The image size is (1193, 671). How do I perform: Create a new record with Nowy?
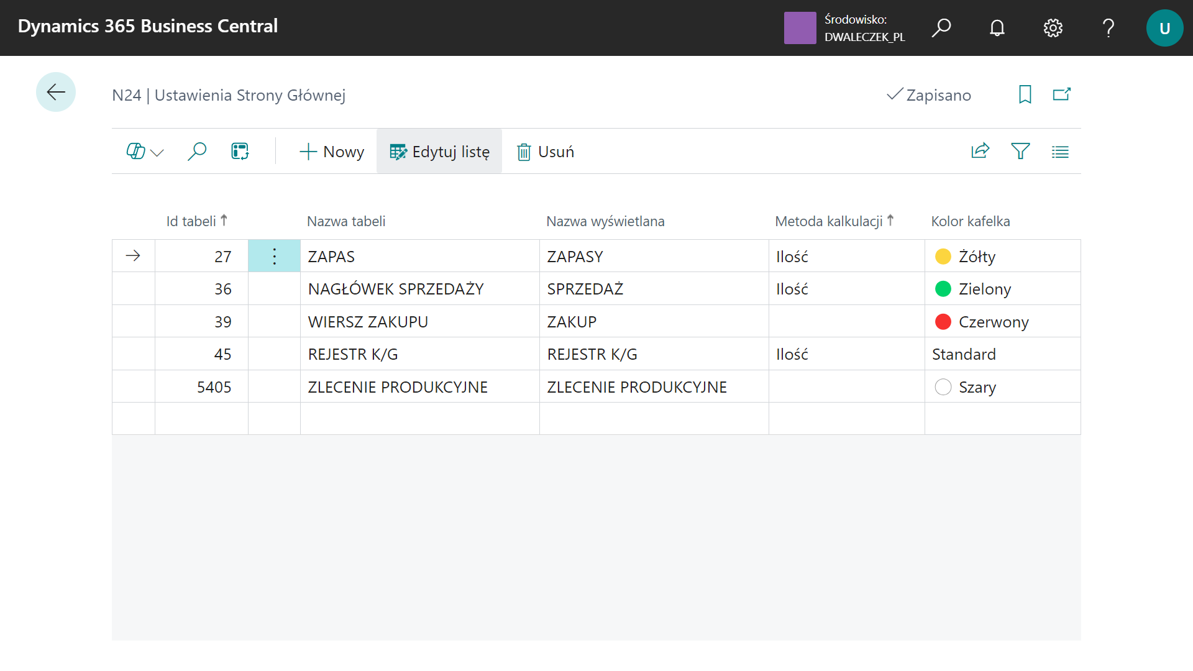(x=331, y=152)
